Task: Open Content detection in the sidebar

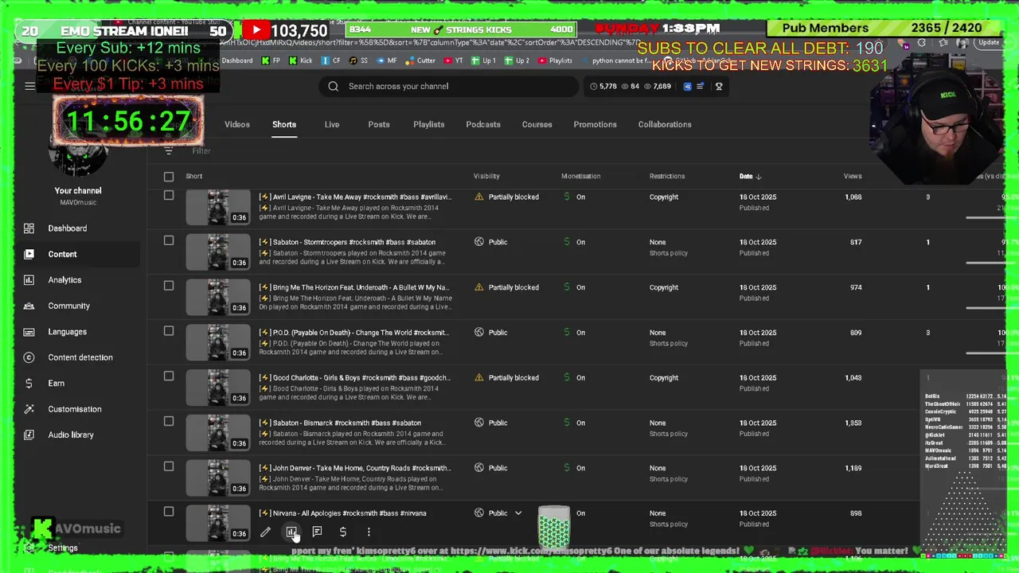Action: [80, 357]
